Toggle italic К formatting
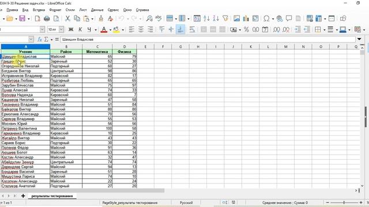Screen dimensions: 369x207 coord(80,29)
